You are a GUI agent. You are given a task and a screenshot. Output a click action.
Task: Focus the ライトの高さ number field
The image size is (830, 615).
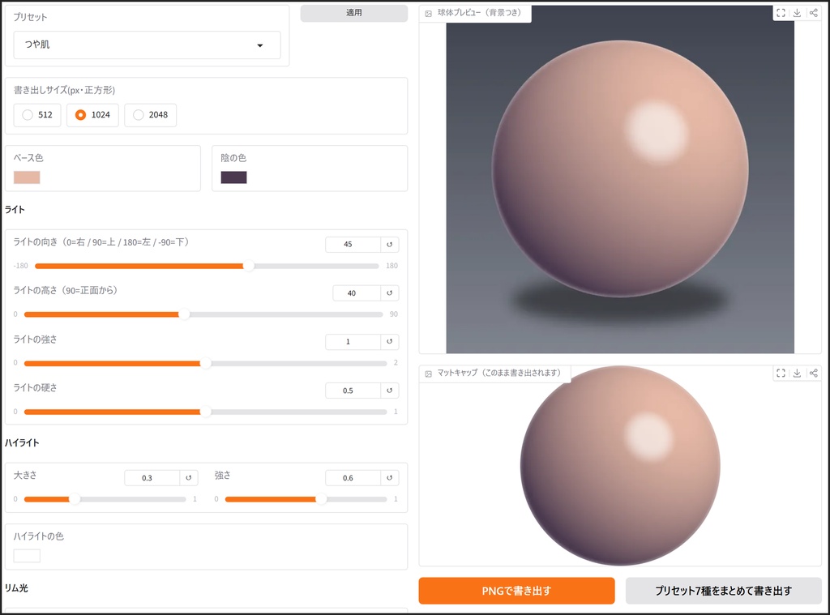click(x=357, y=293)
